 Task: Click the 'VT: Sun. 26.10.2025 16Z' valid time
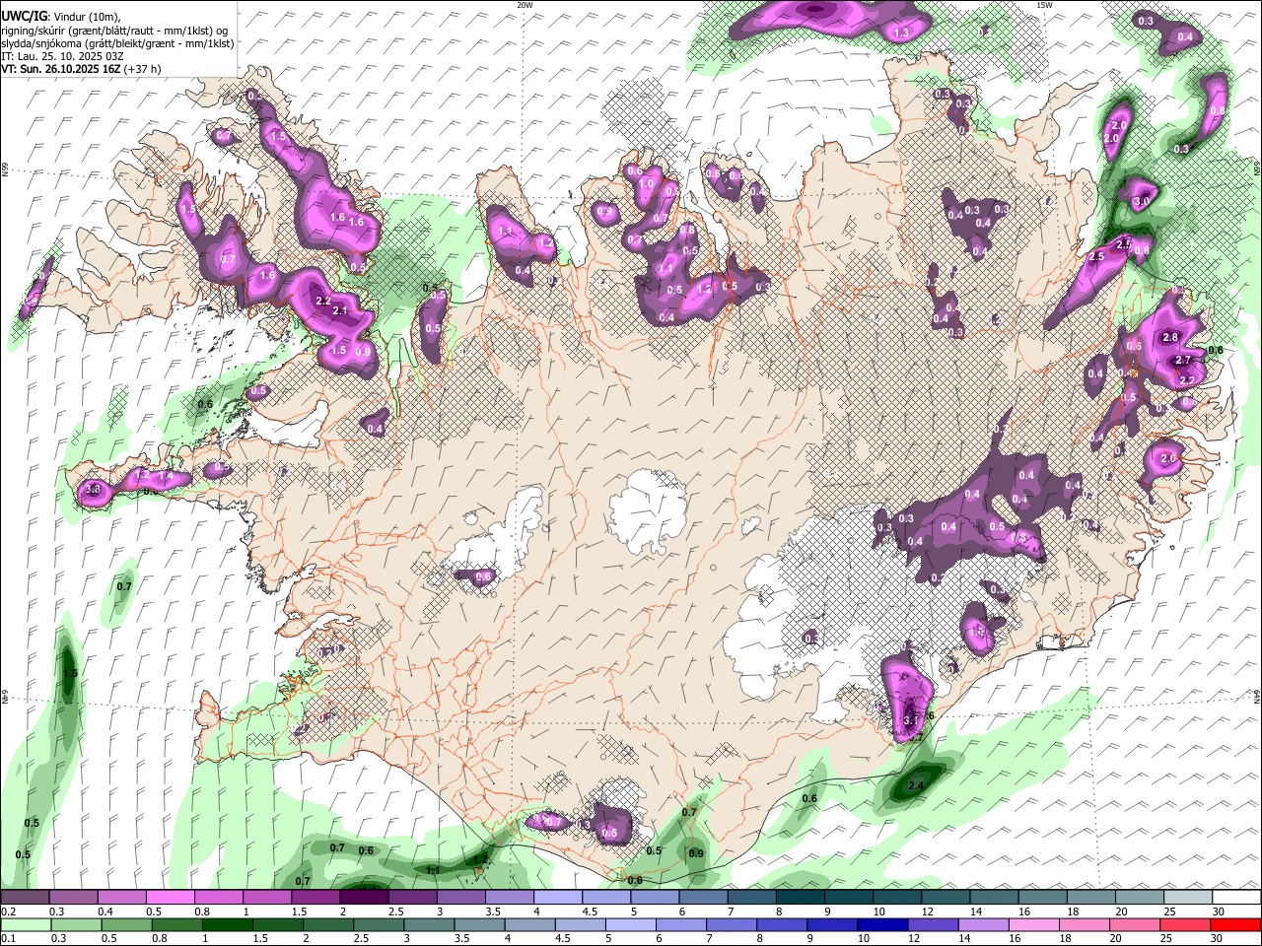point(60,69)
